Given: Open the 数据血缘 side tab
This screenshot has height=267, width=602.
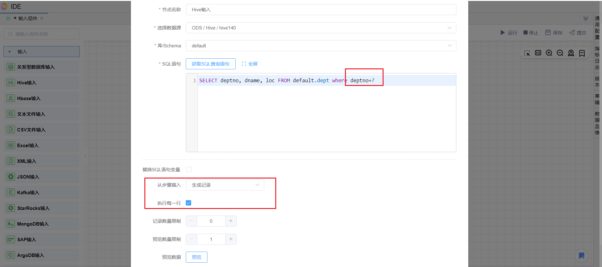Looking at the screenshot, I should [x=597, y=123].
